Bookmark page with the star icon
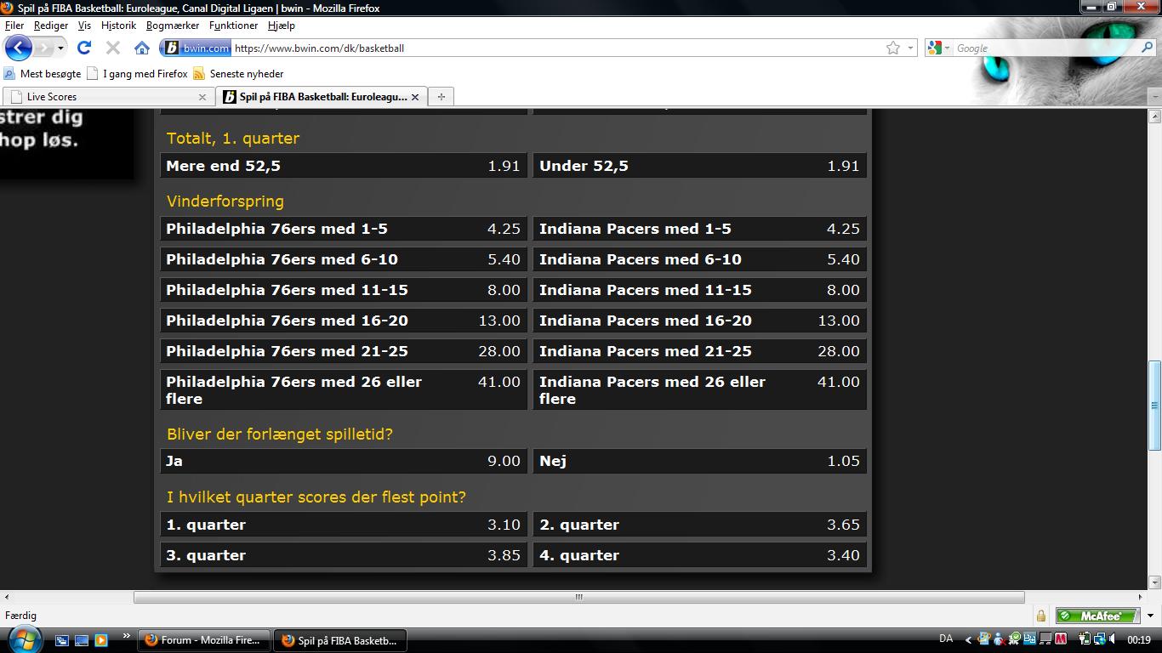Screen dimensions: 1162x653 point(893,48)
